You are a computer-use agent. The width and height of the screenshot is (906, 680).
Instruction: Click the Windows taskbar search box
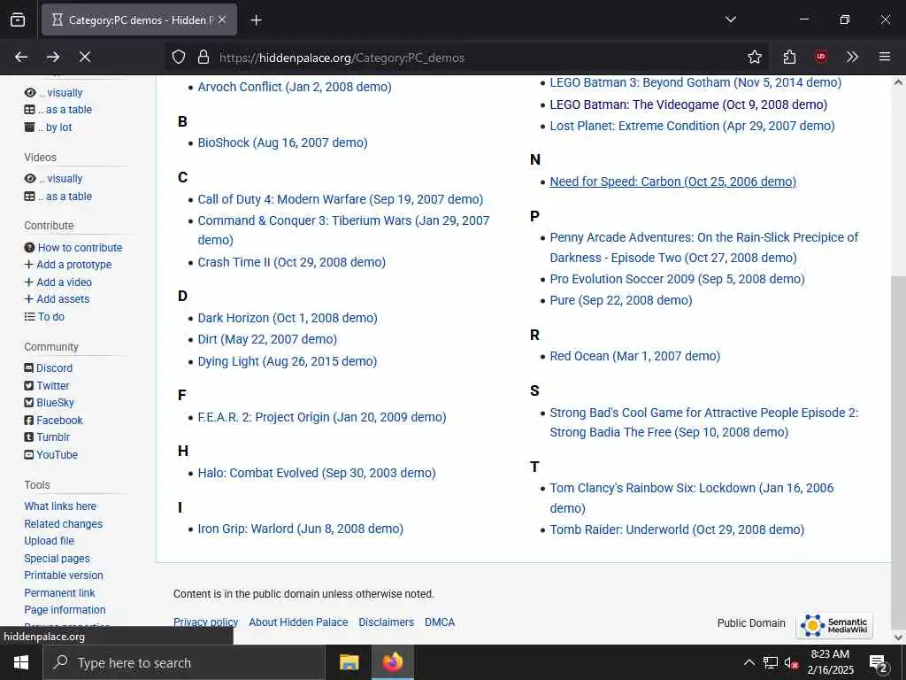point(184,662)
